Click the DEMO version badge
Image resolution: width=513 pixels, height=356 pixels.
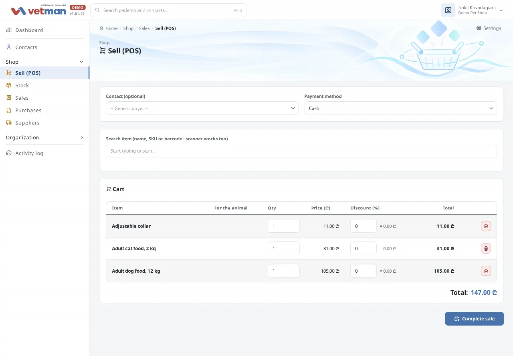[x=77, y=7]
